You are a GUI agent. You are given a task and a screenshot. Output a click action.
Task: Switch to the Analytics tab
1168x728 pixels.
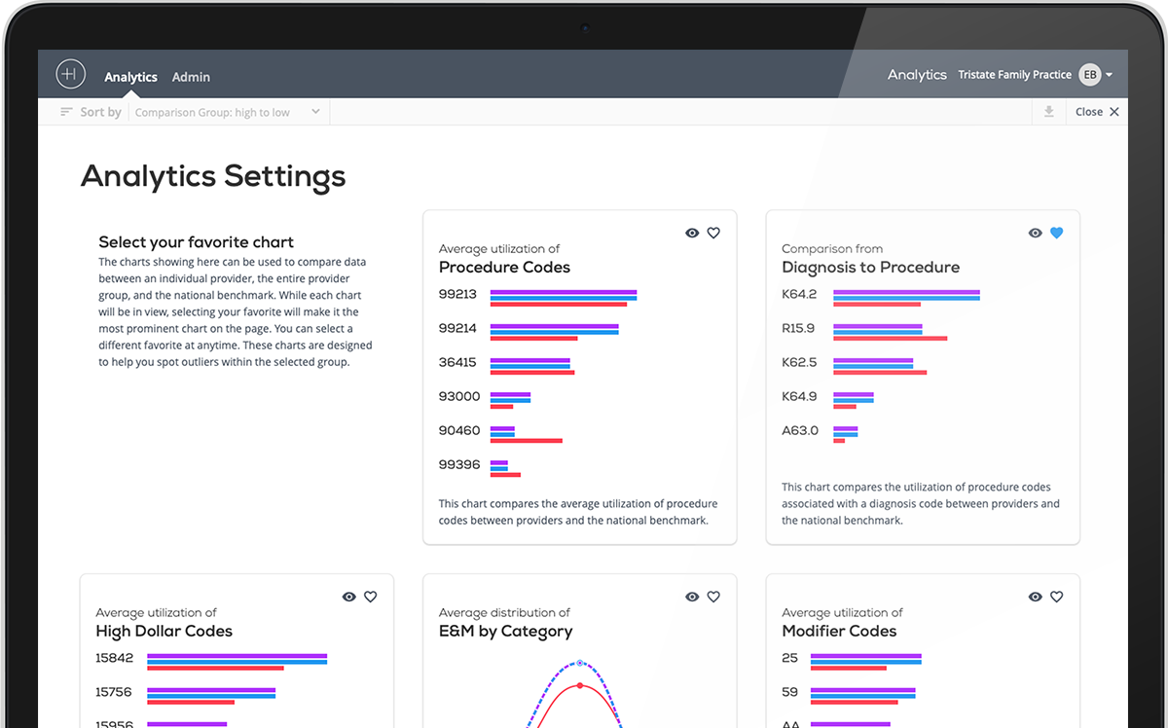coord(130,77)
